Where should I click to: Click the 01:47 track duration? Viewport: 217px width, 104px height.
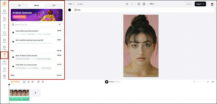click(59, 64)
